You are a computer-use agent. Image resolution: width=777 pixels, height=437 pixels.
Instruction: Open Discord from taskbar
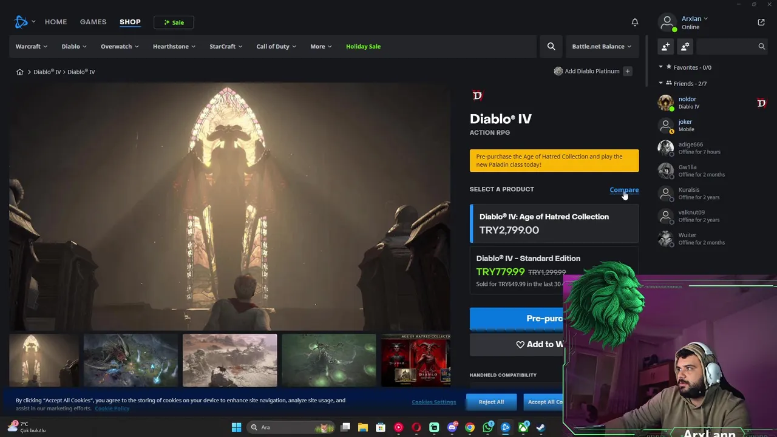[452, 427]
